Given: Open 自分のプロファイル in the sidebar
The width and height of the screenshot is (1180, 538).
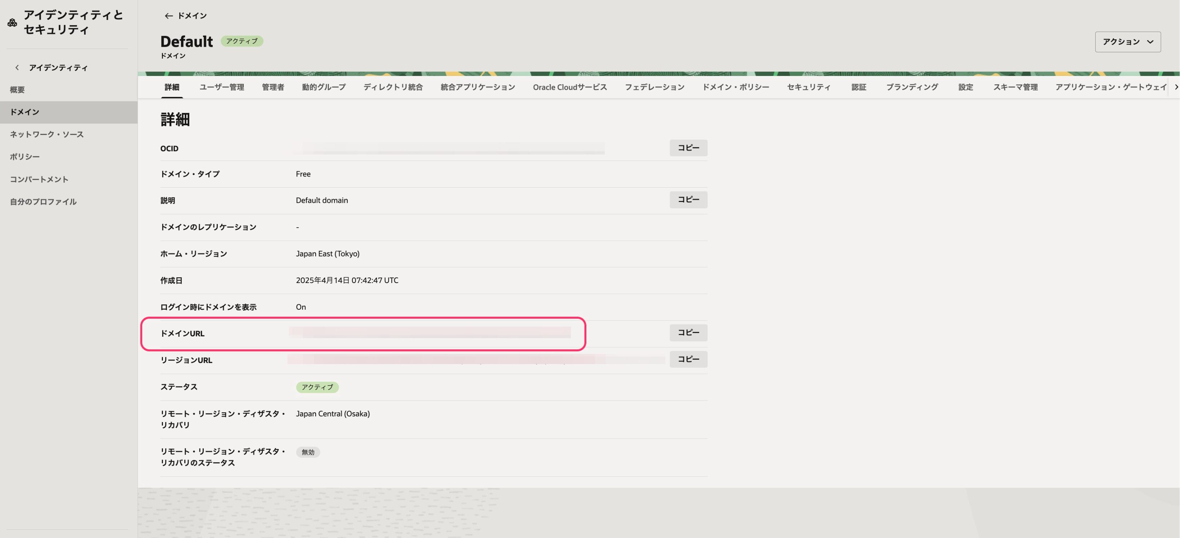Looking at the screenshot, I should pos(43,202).
